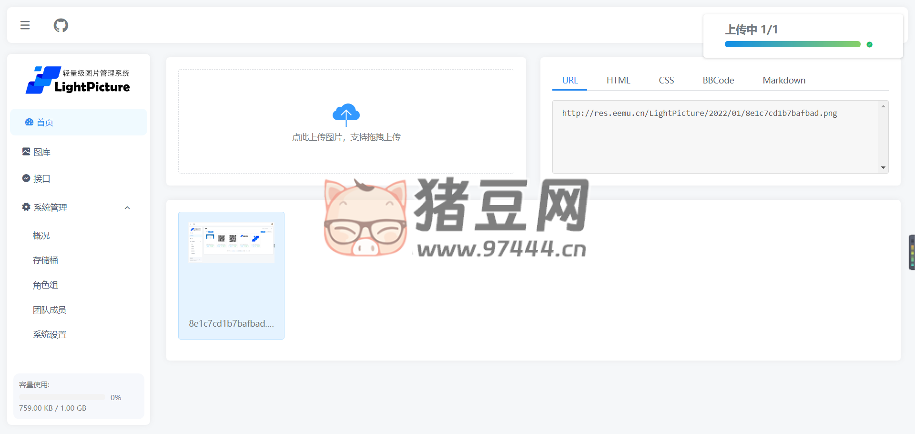Click the URL box scroll down arrow
This screenshot has width=915, height=434.
point(883,167)
